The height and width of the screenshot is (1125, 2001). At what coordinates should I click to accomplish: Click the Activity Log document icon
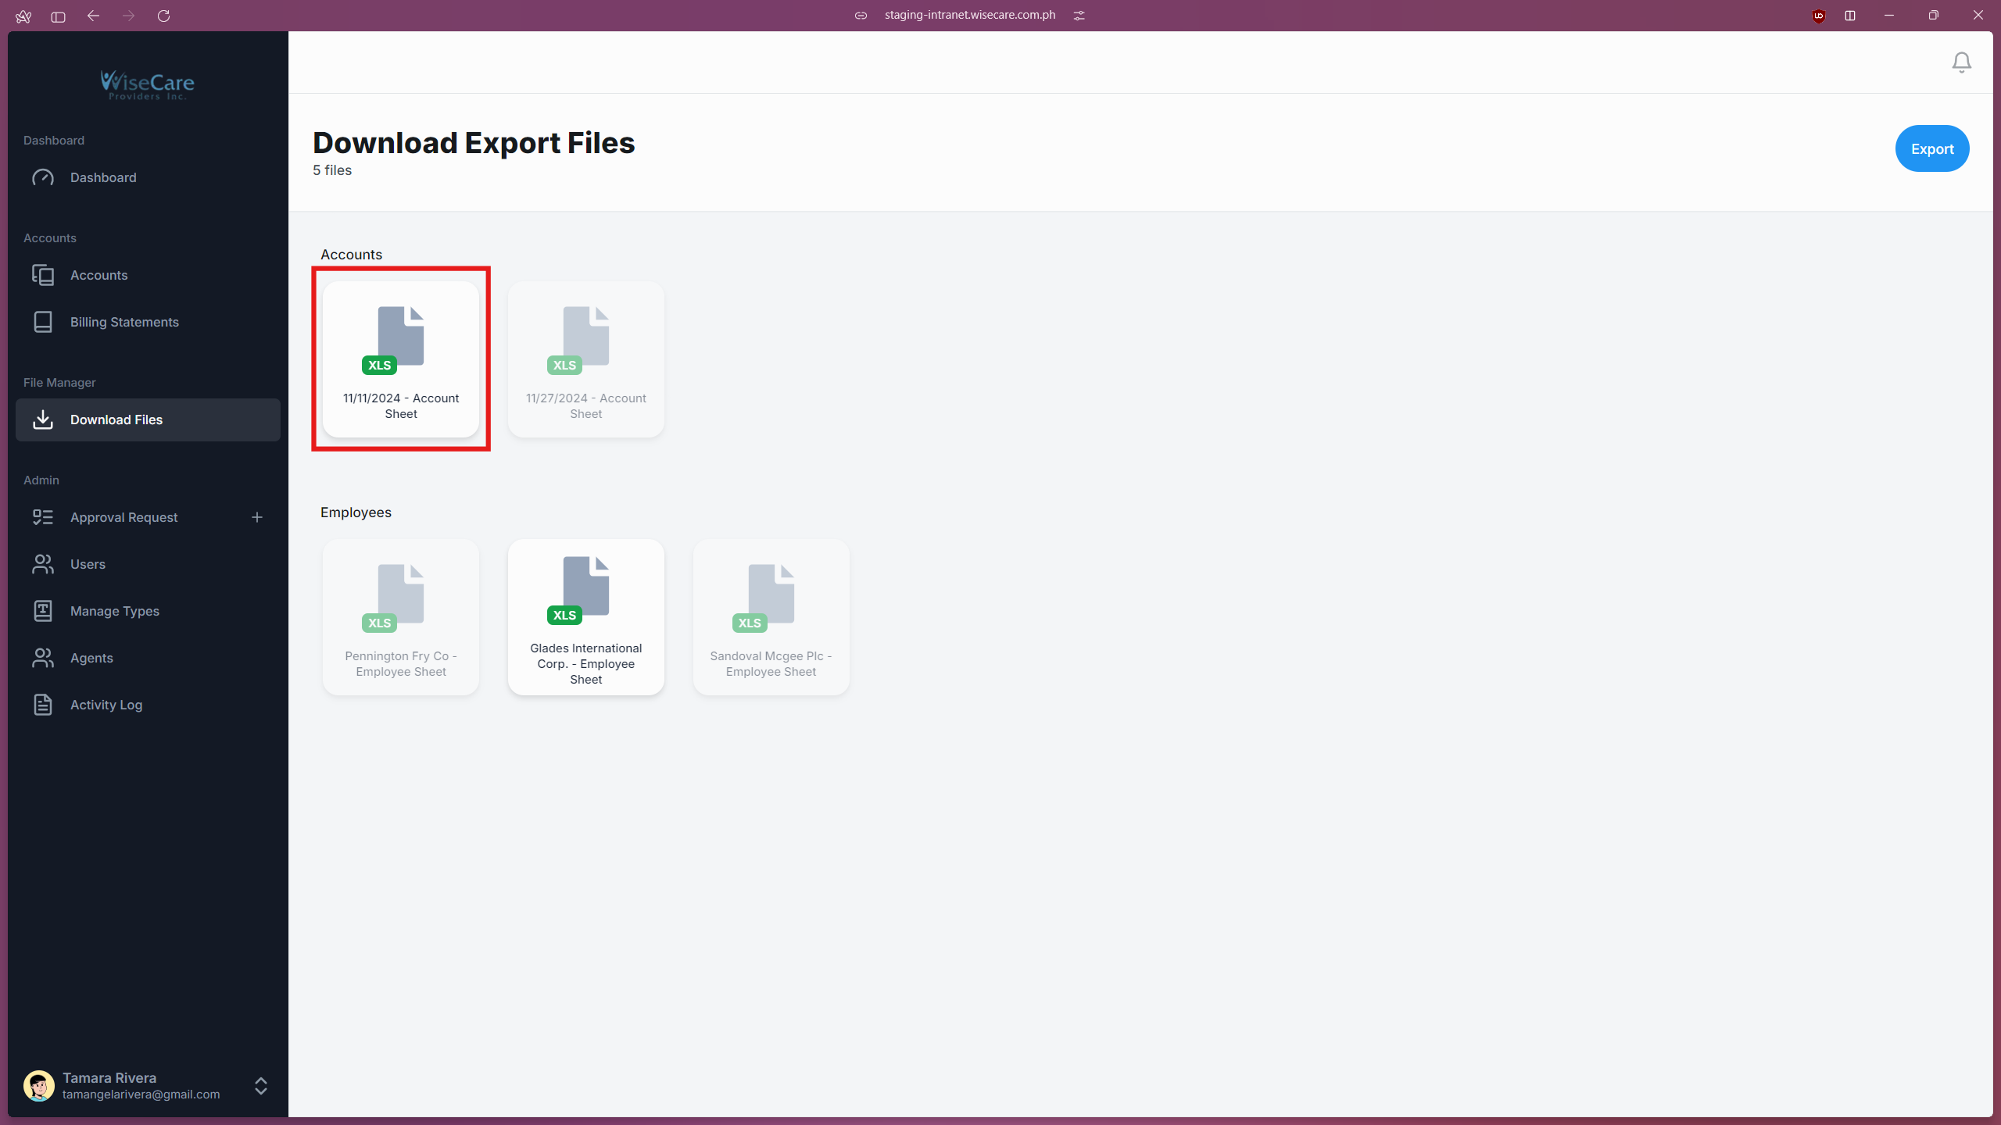pos(43,705)
